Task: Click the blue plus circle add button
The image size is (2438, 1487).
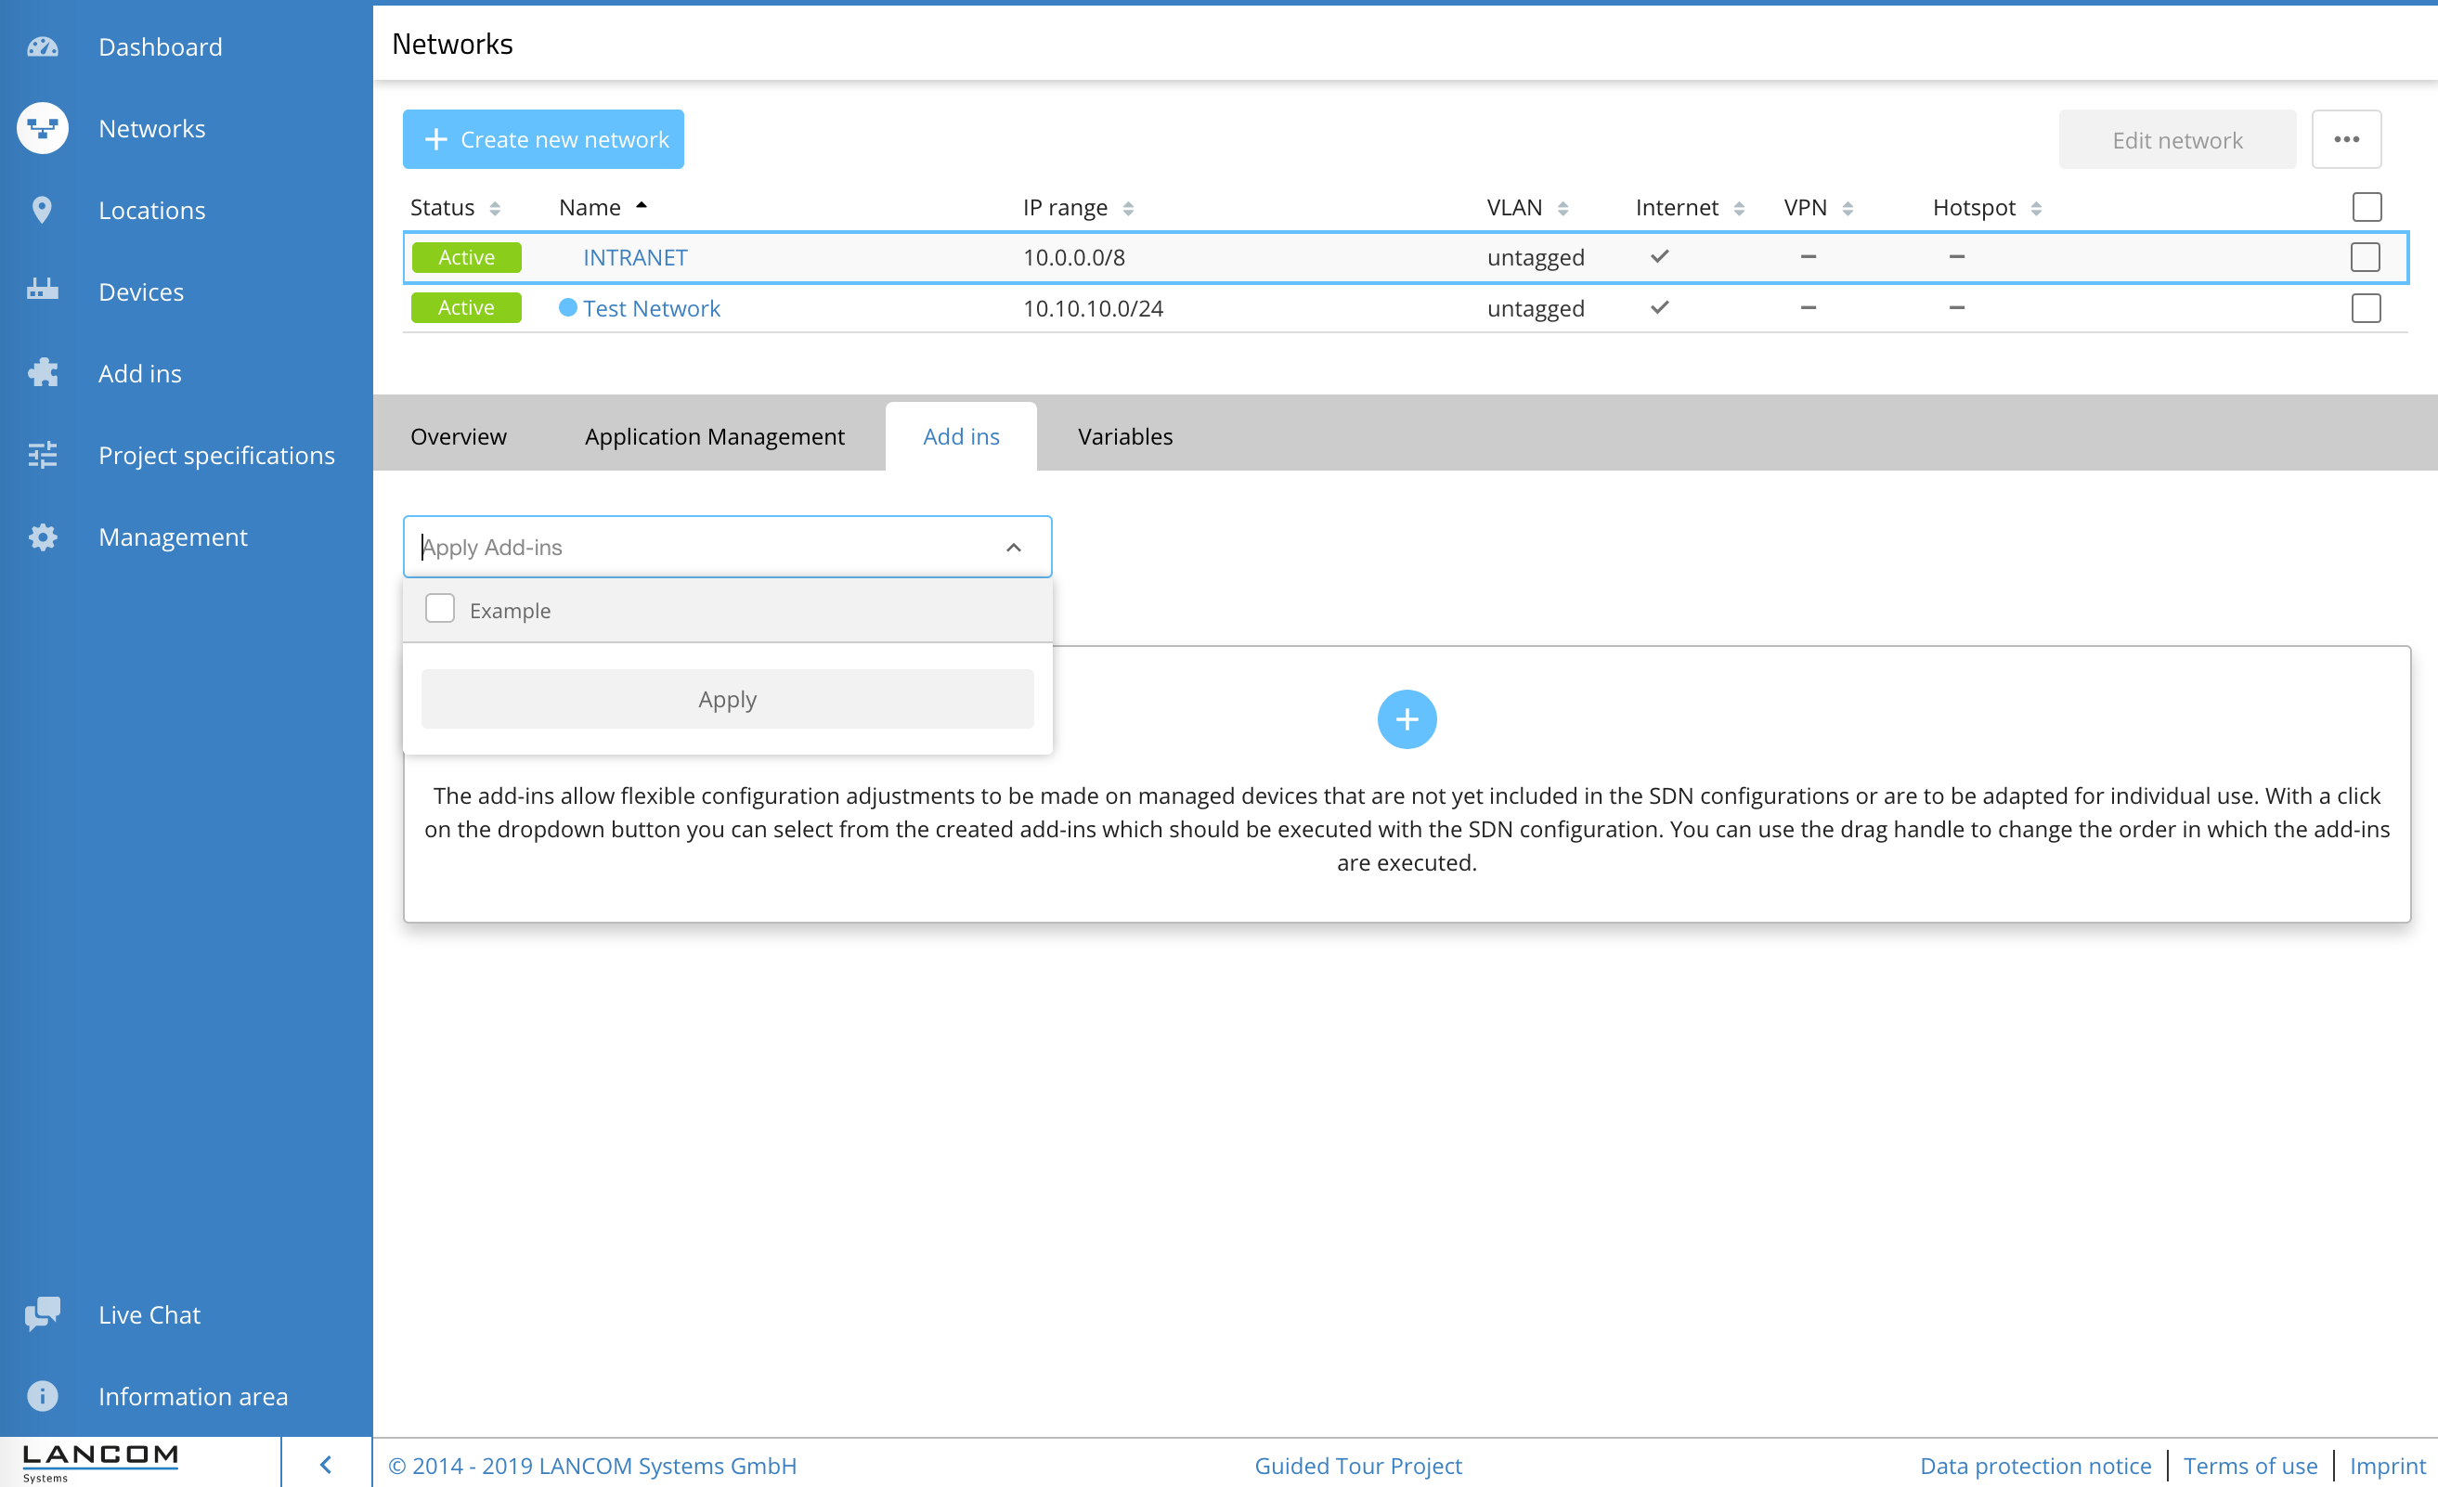Action: 1406,719
